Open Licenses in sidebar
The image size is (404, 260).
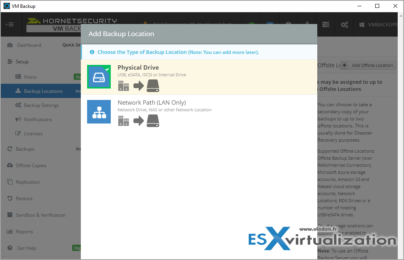pos(33,133)
